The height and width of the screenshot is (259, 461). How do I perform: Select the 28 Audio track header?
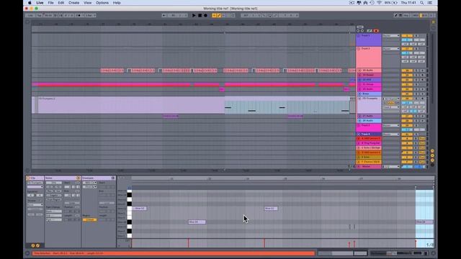coord(369,121)
